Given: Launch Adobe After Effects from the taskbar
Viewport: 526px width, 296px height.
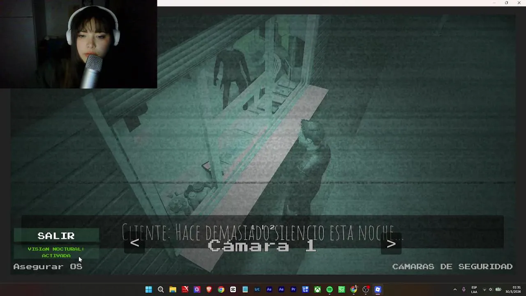Looking at the screenshot, I should 281,289.
